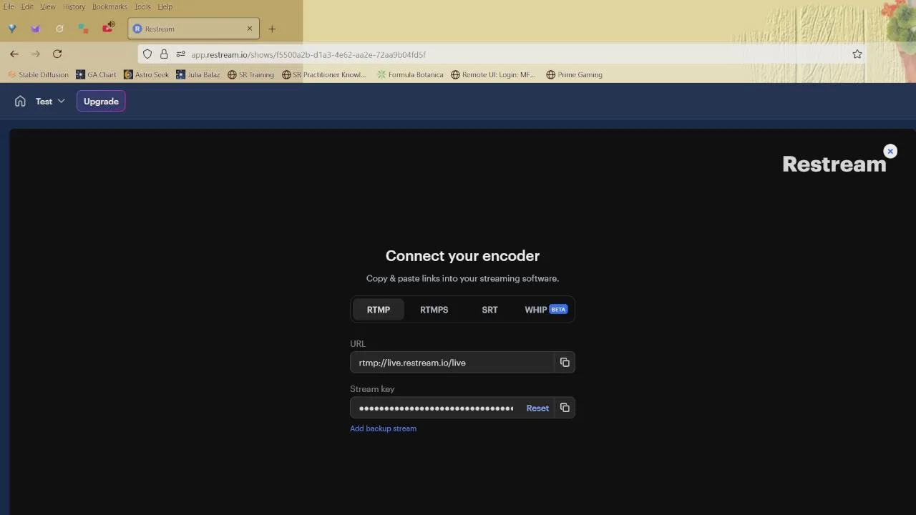This screenshot has width=916, height=515.
Task: Copy the RTMP URL with copy icon
Action: 565,363
